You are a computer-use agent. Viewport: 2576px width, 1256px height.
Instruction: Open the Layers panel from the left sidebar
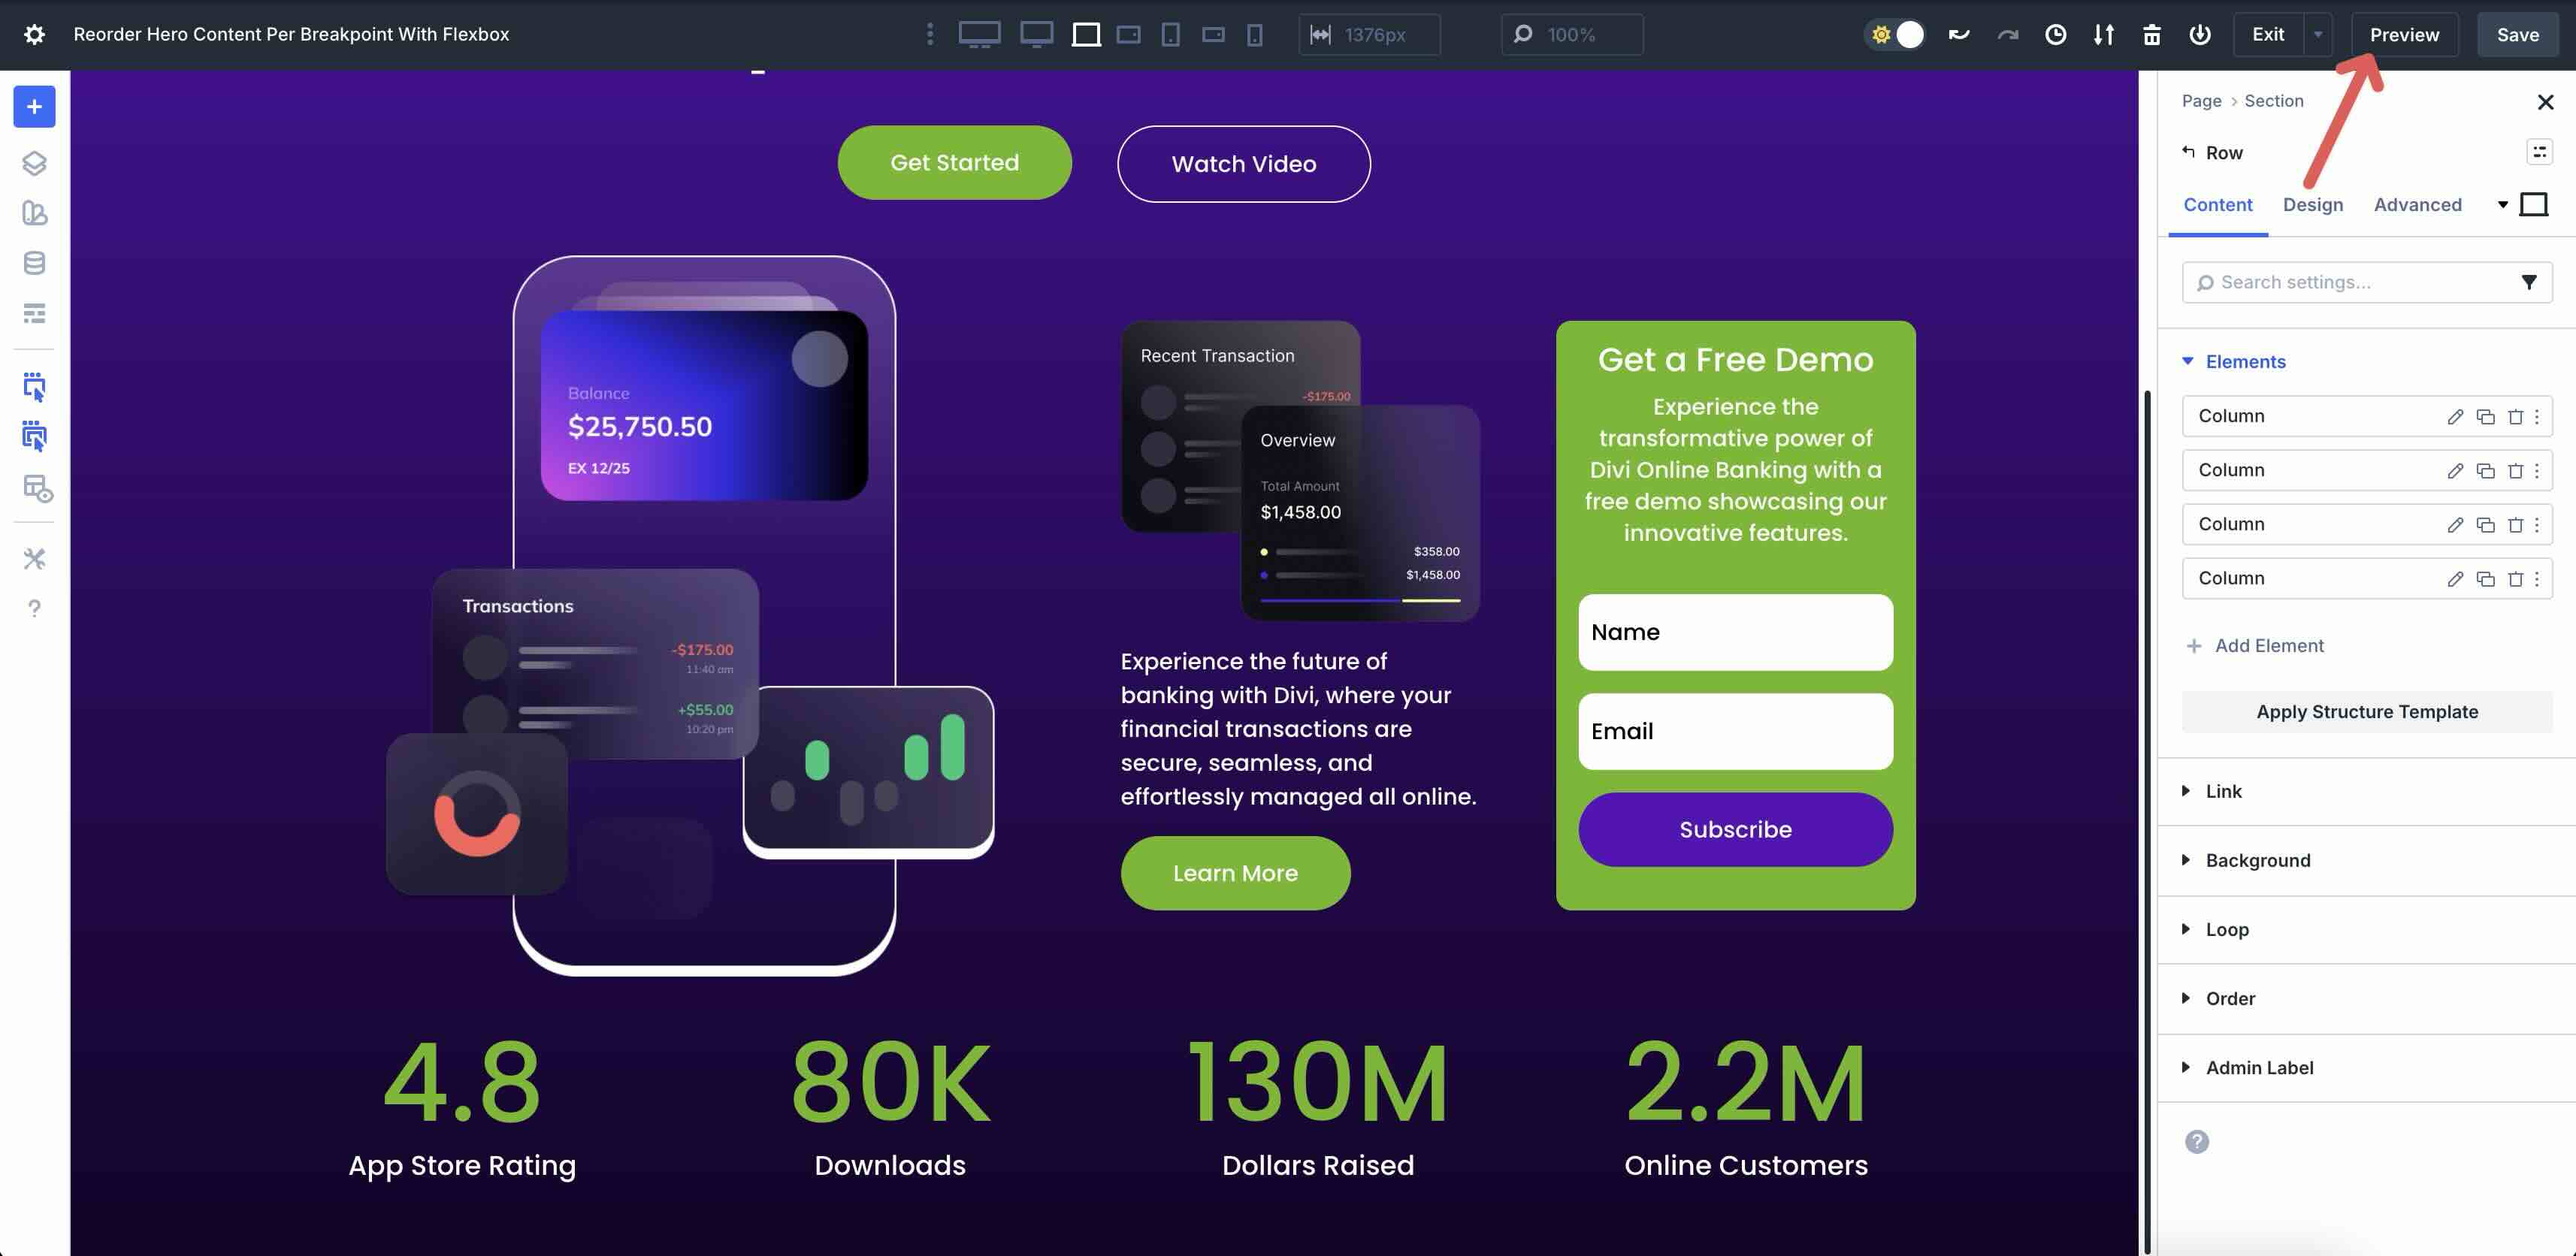[34, 163]
